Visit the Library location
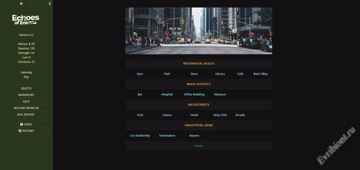This screenshot has width=360, height=170. click(220, 74)
